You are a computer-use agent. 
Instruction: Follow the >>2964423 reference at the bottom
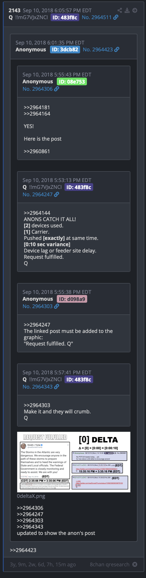pyautogui.click(x=23, y=550)
